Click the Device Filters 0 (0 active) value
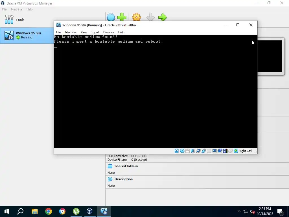Viewport: 289px width, 217px height. tap(139, 160)
